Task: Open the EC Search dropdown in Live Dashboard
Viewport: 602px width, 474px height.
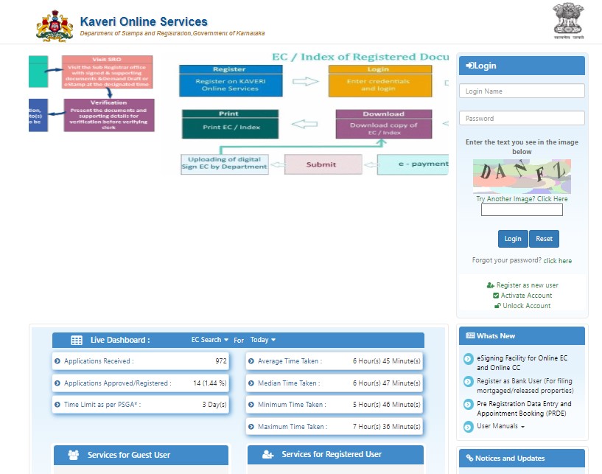Action: [x=207, y=340]
